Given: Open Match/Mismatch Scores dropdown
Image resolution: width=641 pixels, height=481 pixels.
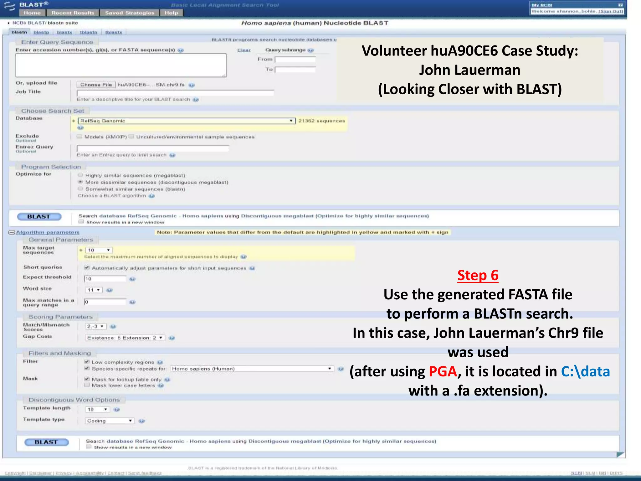Looking at the screenshot, I should (x=95, y=326).
